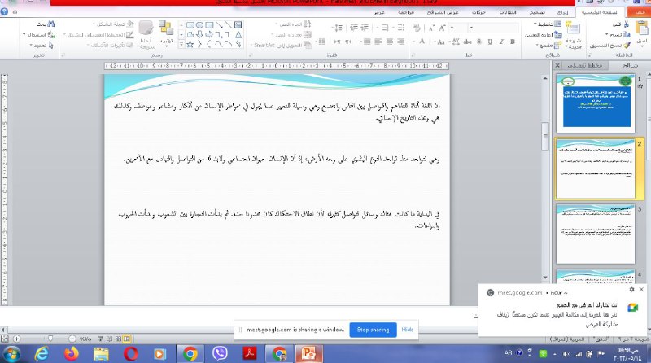
Task: Click the Reset slide (إعادة التعيين) icon
Action: pos(558,35)
